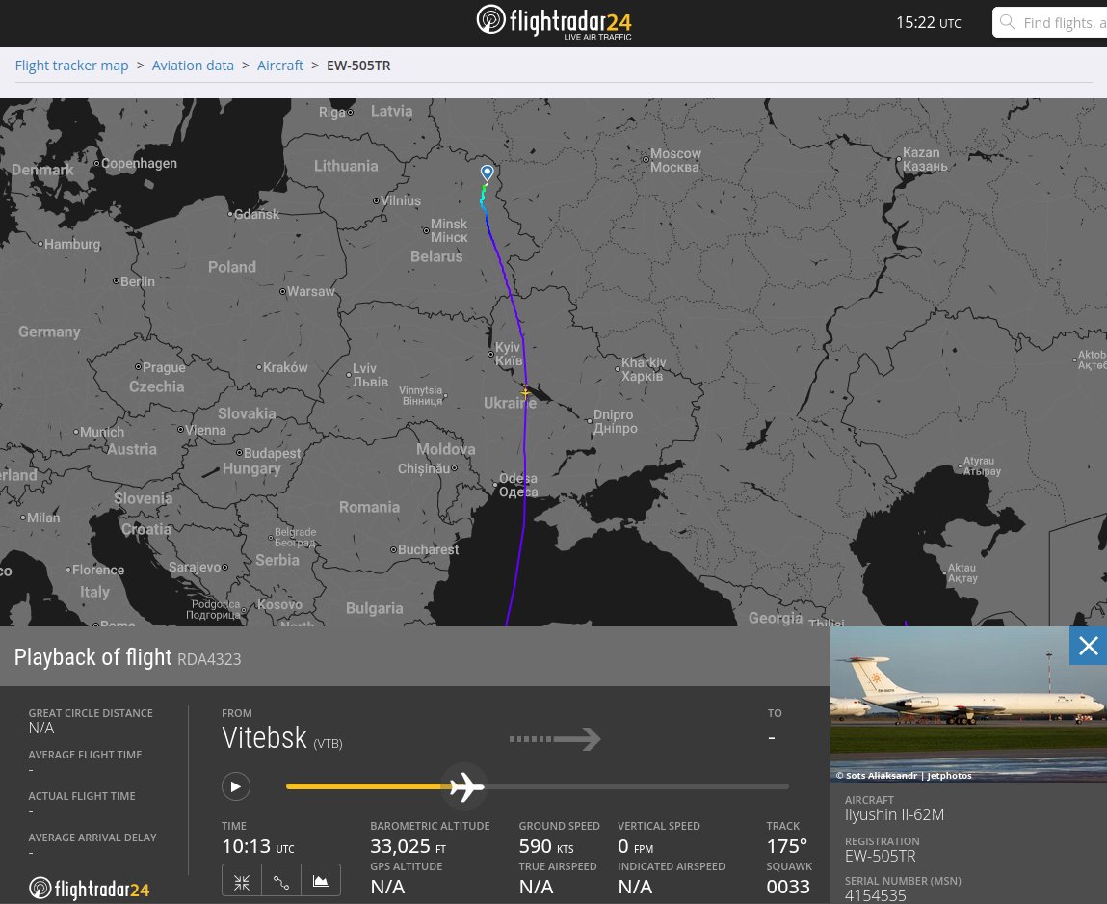
Task: Click the Odesa city label on map
Action: (518, 485)
